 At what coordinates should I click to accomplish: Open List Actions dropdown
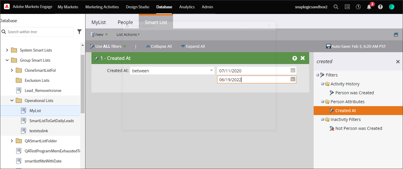(128, 34)
